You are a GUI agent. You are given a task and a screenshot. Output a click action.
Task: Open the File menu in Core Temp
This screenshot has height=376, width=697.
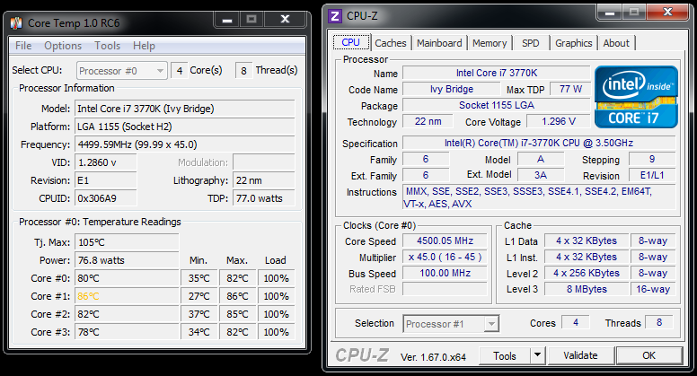(23, 46)
